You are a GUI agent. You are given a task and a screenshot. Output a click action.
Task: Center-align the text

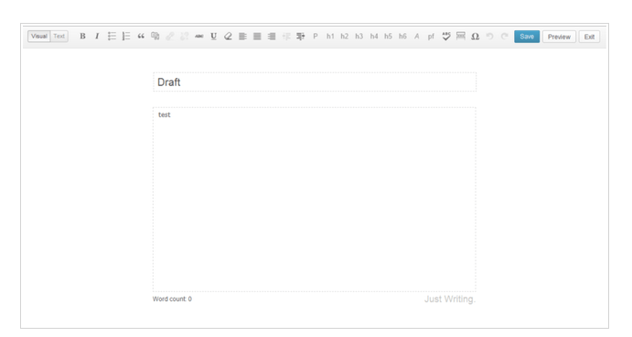257,37
